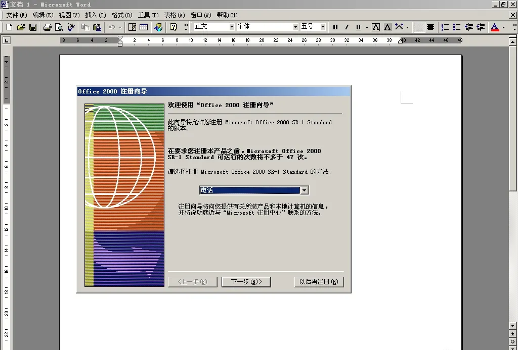
Task: Click the Paste clipboard icon
Action: pyautogui.click(x=97, y=27)
